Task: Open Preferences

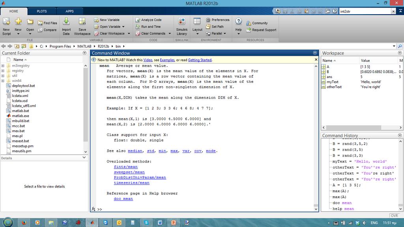Action: (218, 20)
